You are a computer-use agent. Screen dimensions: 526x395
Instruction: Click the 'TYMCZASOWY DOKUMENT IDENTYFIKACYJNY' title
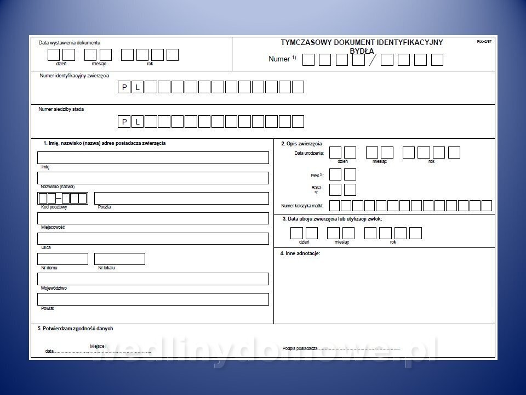pyautogui.click(x=362, y=42)
